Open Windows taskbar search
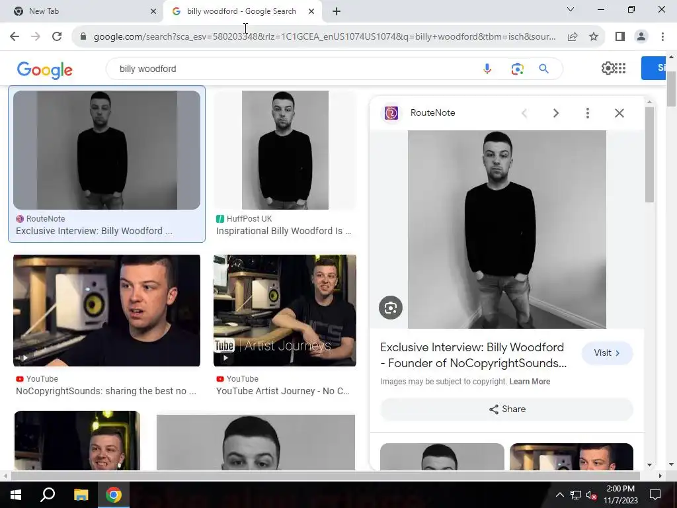This screenshot has height=508, width=677. [48, 495]
